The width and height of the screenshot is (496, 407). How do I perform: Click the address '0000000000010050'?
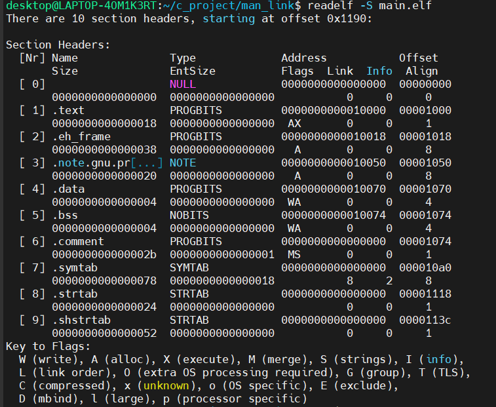click(334, 163)
